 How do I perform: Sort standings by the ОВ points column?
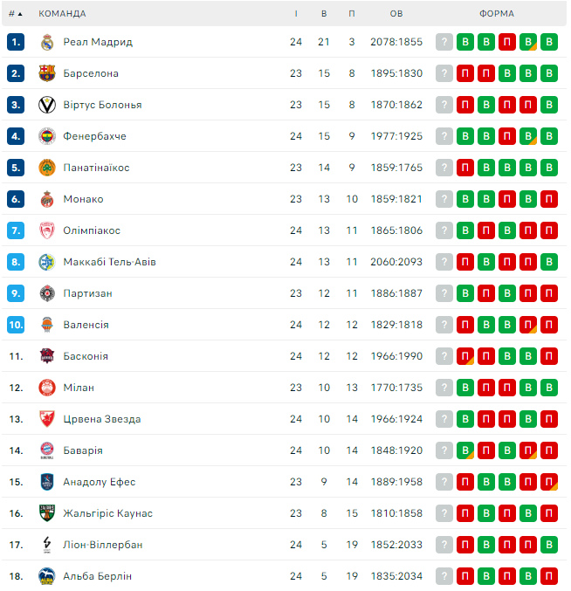[x=396, y=14]
